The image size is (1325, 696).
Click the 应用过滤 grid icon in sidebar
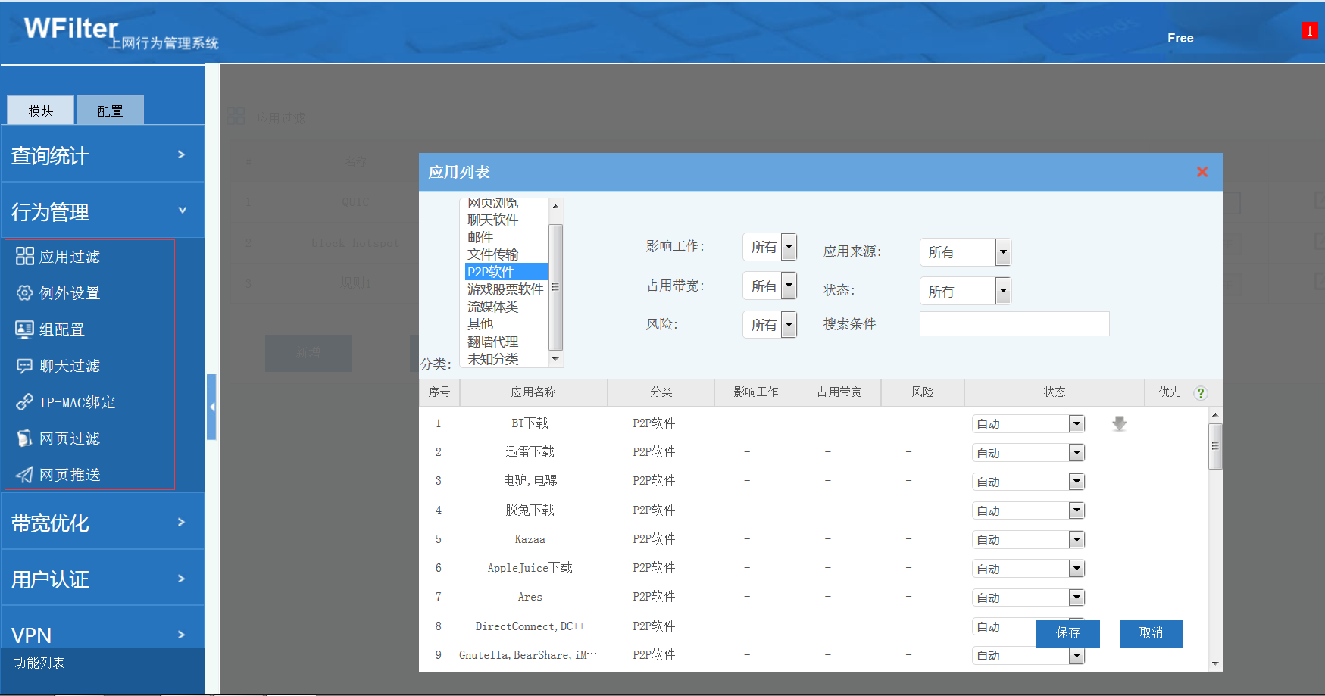point(25,256)
